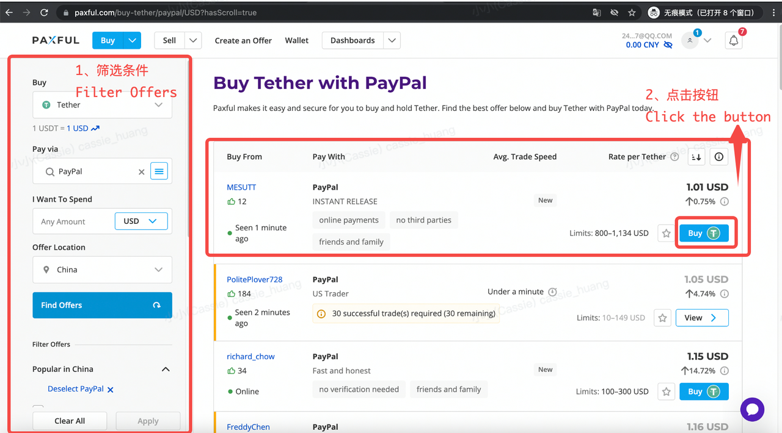Click the PAXFUL logo

click(56, 40)
